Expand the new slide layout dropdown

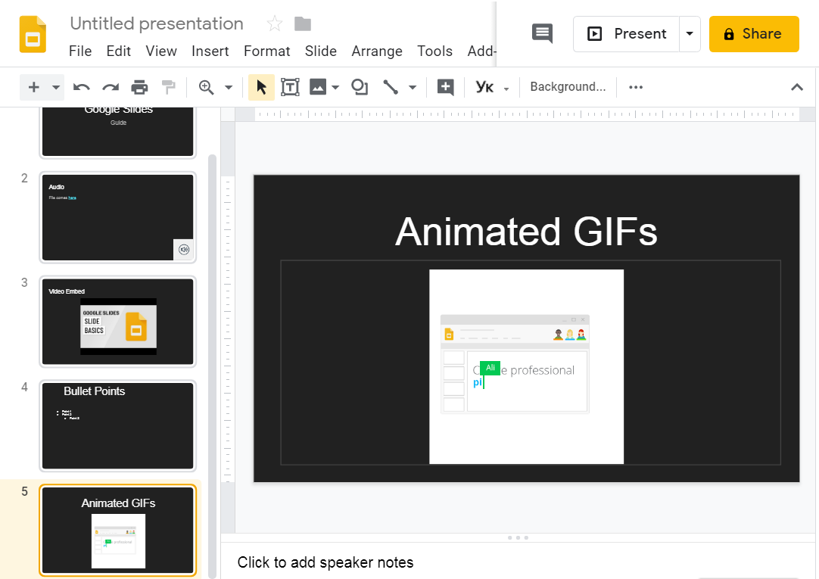56,88
